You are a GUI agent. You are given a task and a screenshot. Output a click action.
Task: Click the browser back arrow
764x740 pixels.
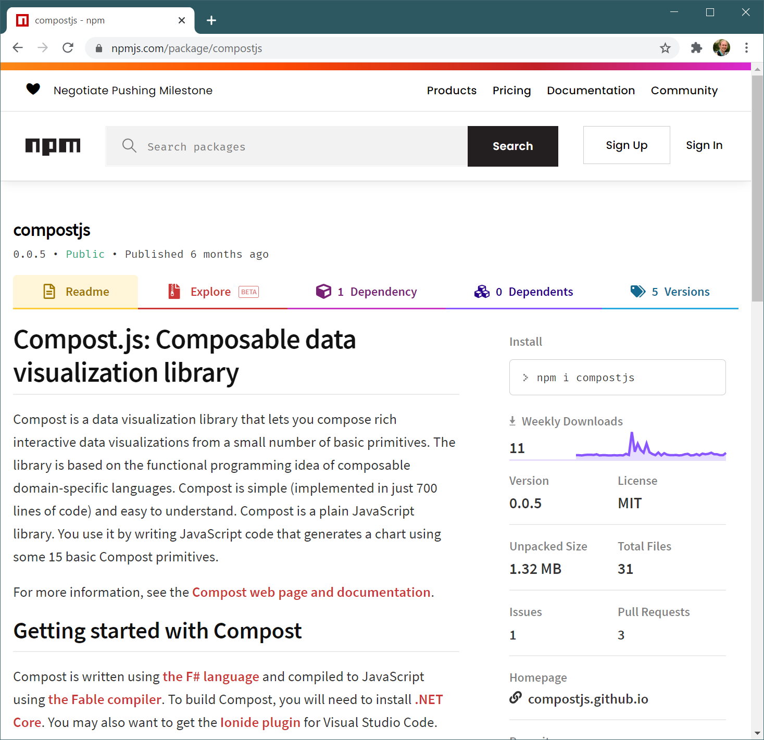pos(18,48)
